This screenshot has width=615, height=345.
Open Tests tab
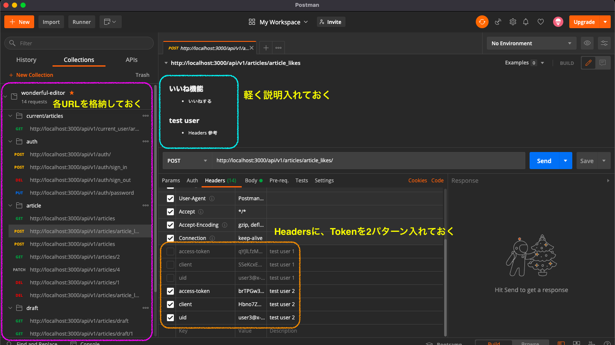[x=302, y=181]
